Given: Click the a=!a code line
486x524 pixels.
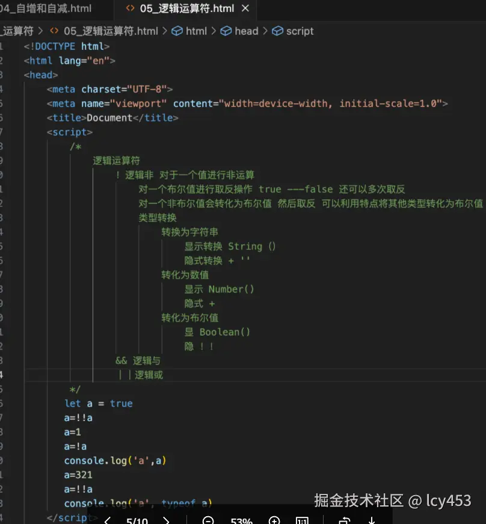Looking at the screenshot, I should point(75,446).
